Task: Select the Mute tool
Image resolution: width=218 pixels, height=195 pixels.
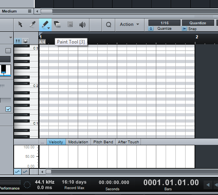Action: 70,24
